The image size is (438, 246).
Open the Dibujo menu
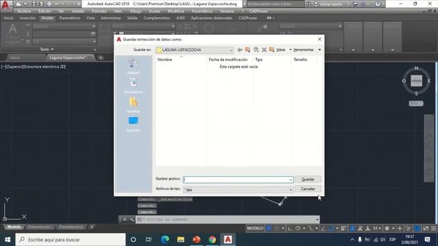[136, 11]
